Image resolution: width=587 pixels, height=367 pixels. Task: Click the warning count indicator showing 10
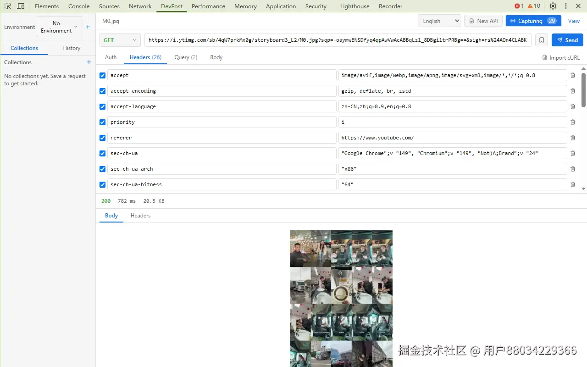[x=534, y=6]
